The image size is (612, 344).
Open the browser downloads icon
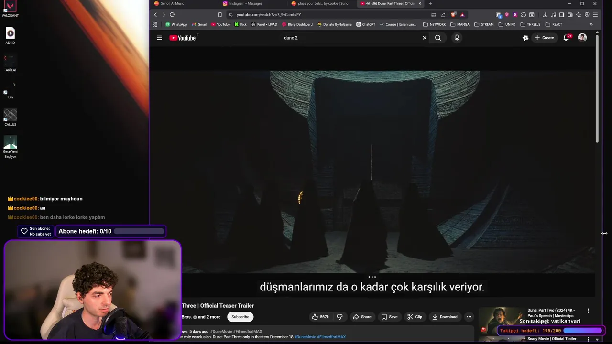pyautogui.click(x=545, y=15)
